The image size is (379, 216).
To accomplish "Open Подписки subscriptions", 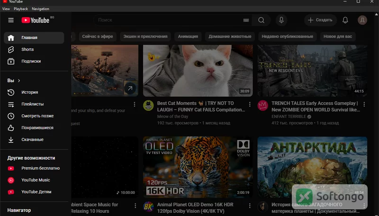I will click(34, 62).
